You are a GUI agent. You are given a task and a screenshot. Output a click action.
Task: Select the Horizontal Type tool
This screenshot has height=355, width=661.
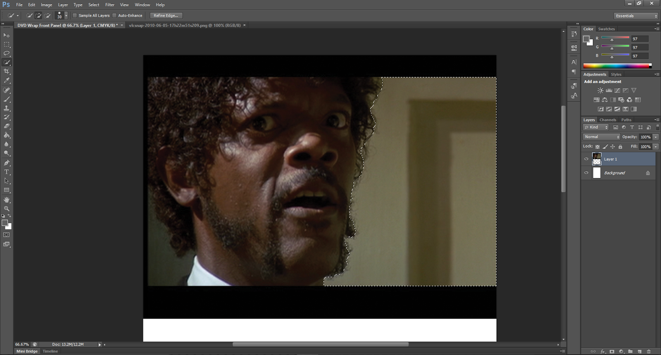coord(7,172)
